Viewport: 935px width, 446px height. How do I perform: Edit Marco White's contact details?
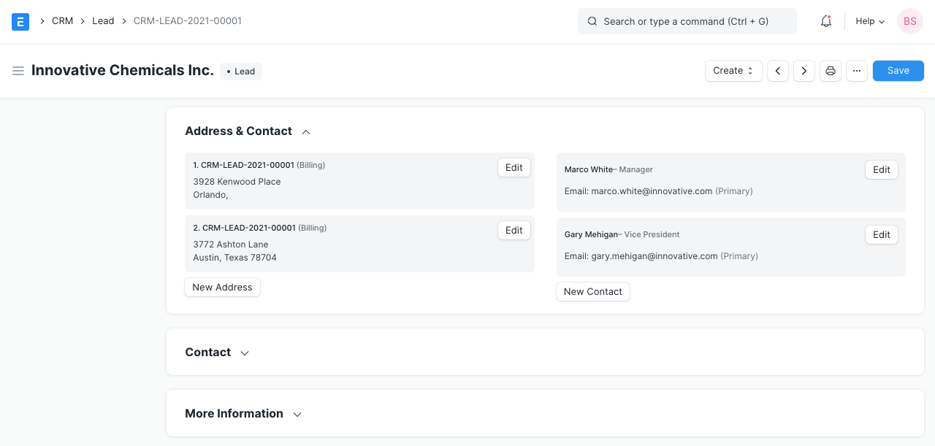point(881,169)
